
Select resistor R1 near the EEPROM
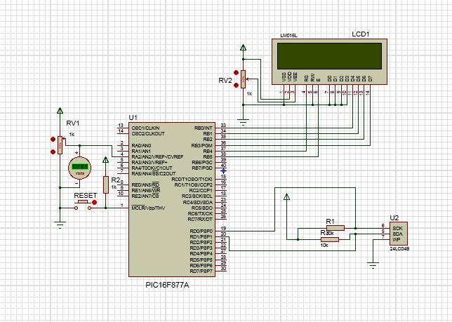[x=335, y=228]
